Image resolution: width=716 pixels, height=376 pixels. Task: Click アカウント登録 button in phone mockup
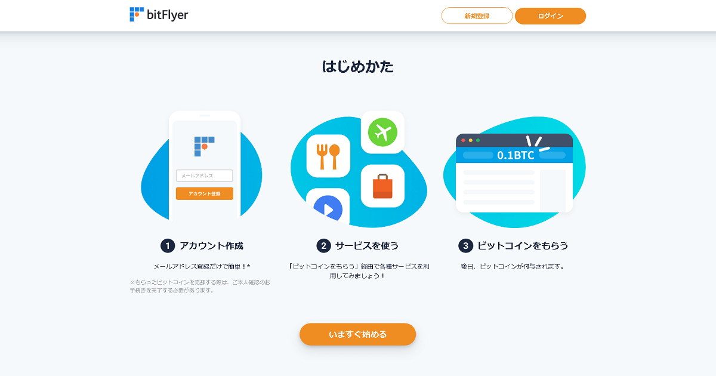(x=204, y=194)
